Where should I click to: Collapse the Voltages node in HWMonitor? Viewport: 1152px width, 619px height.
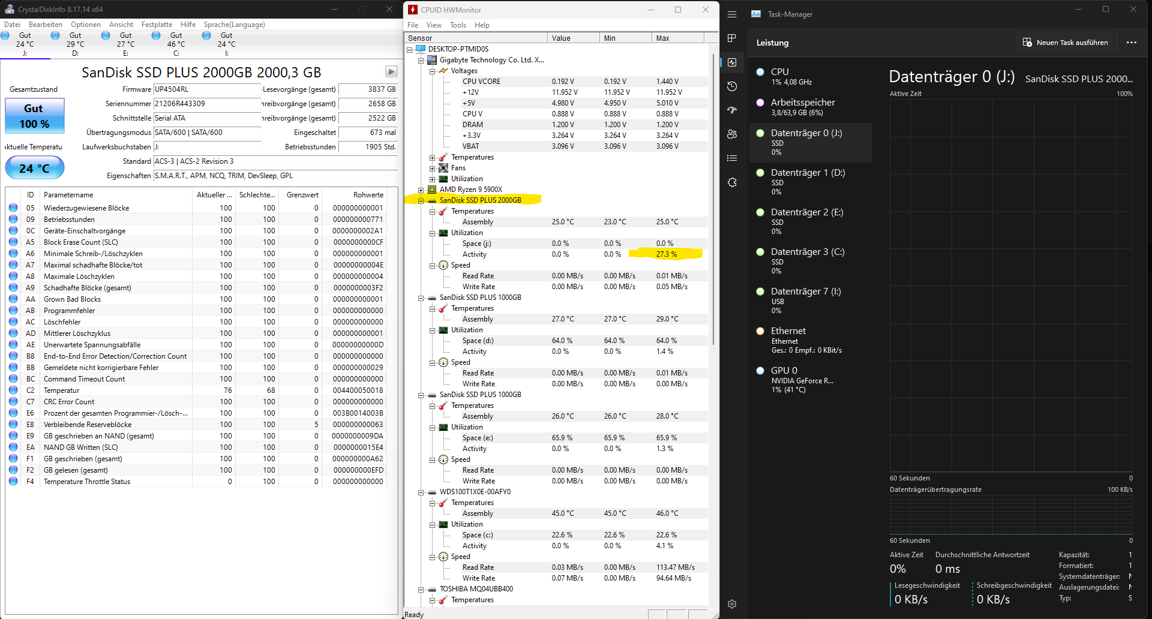[433, 71]
